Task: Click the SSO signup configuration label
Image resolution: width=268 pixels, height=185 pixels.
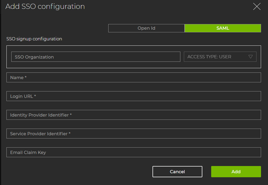Action: pyautogui.click(x=34, y=39)
